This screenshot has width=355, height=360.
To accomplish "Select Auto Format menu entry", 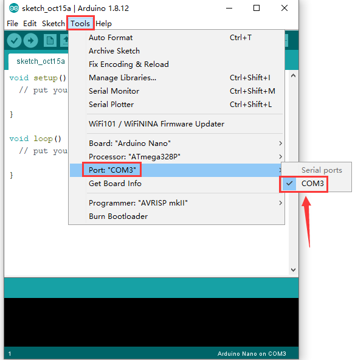I will coord(176,38).
